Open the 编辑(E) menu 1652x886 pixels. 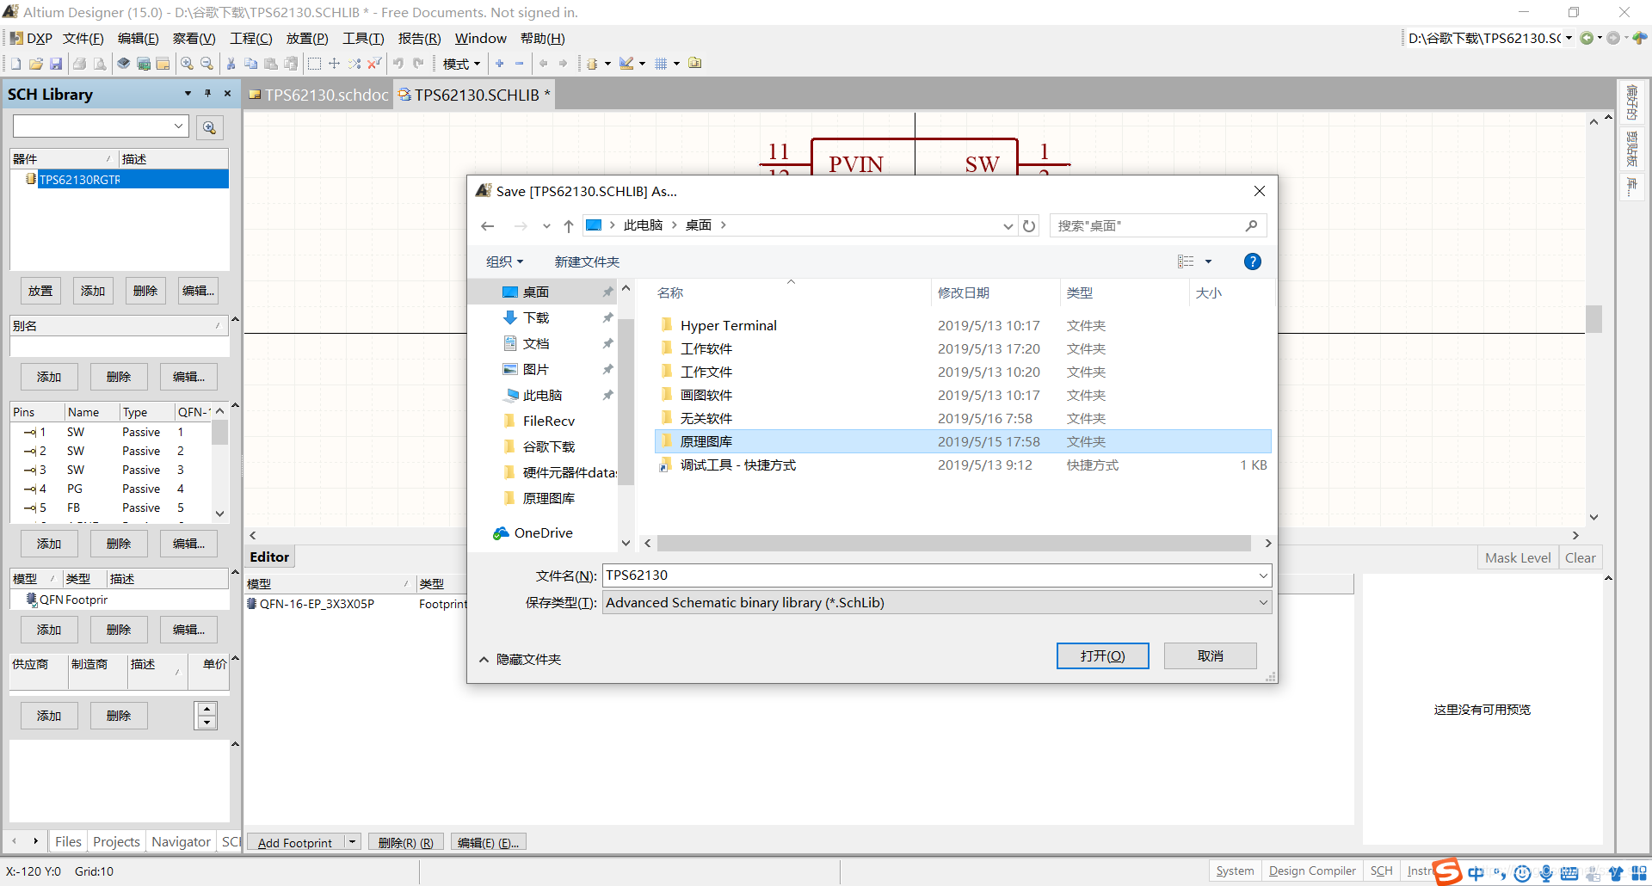point(138,39)
